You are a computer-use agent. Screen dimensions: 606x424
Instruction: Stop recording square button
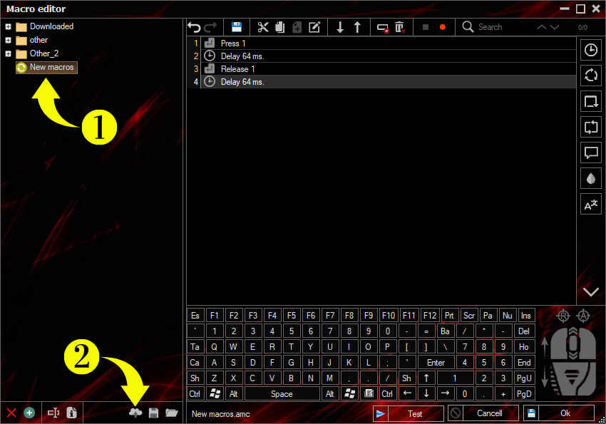tap(426, 27)
